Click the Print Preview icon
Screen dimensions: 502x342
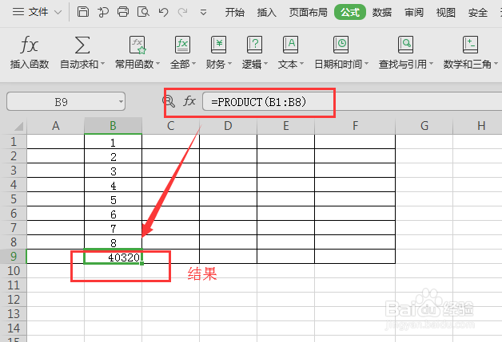click(x=143, y=12)
